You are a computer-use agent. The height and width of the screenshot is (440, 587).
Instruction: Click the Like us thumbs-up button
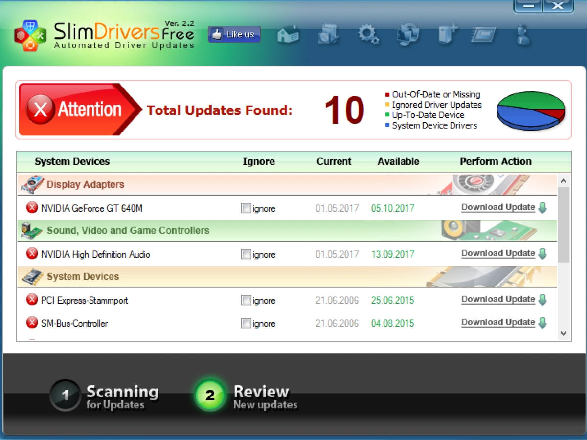click(x=234, y=35)
